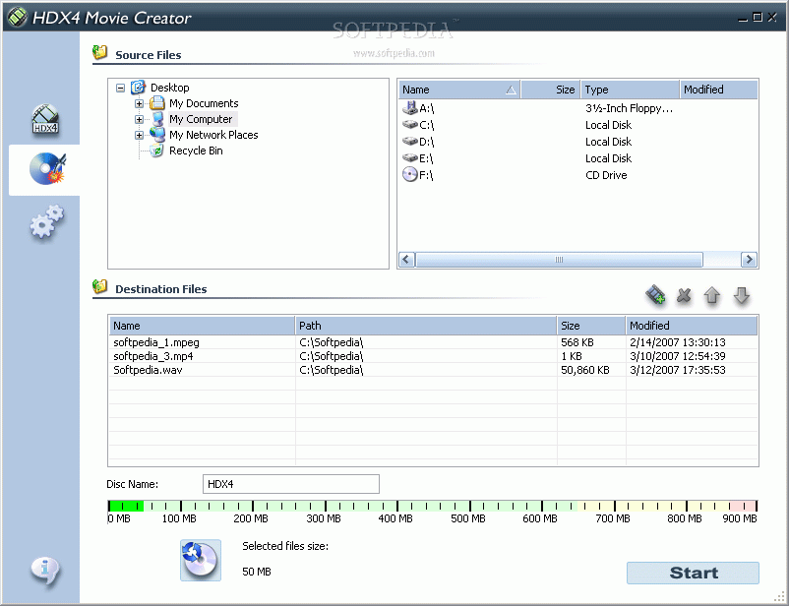Expand the My Network Places node
The width and height of the screenshot is (789, 606).
[139, 135]
